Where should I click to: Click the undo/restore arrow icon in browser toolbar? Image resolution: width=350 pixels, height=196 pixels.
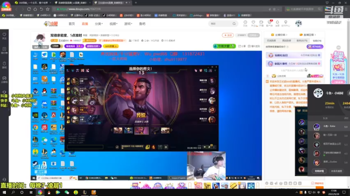pos(41,9)
